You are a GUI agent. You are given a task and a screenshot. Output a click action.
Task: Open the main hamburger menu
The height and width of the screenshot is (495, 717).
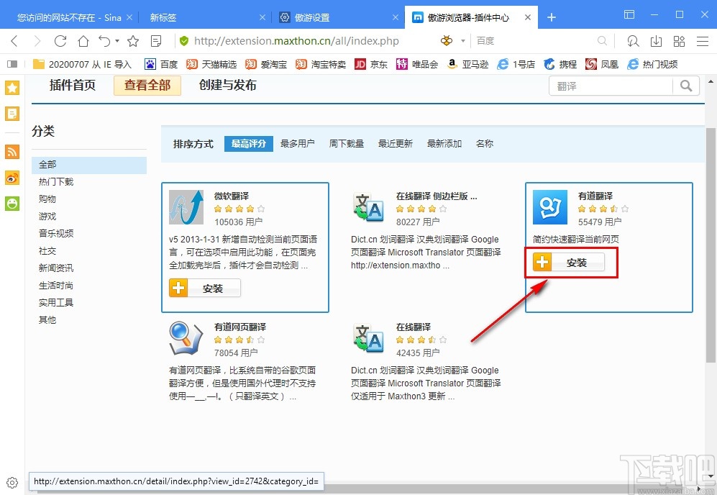[x=703, y=41]
